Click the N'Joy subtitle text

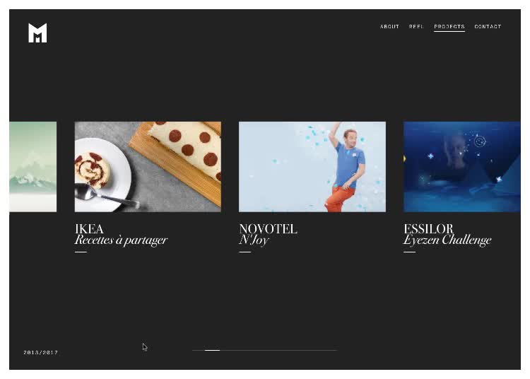click(x=254, y=240)
